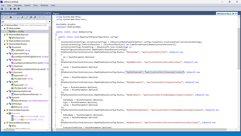Image resolution: width=241 pixels, height=136 pixels.
Task: Toggle the fold of the ApiByItemcode route block
Action: click(55, 75)
